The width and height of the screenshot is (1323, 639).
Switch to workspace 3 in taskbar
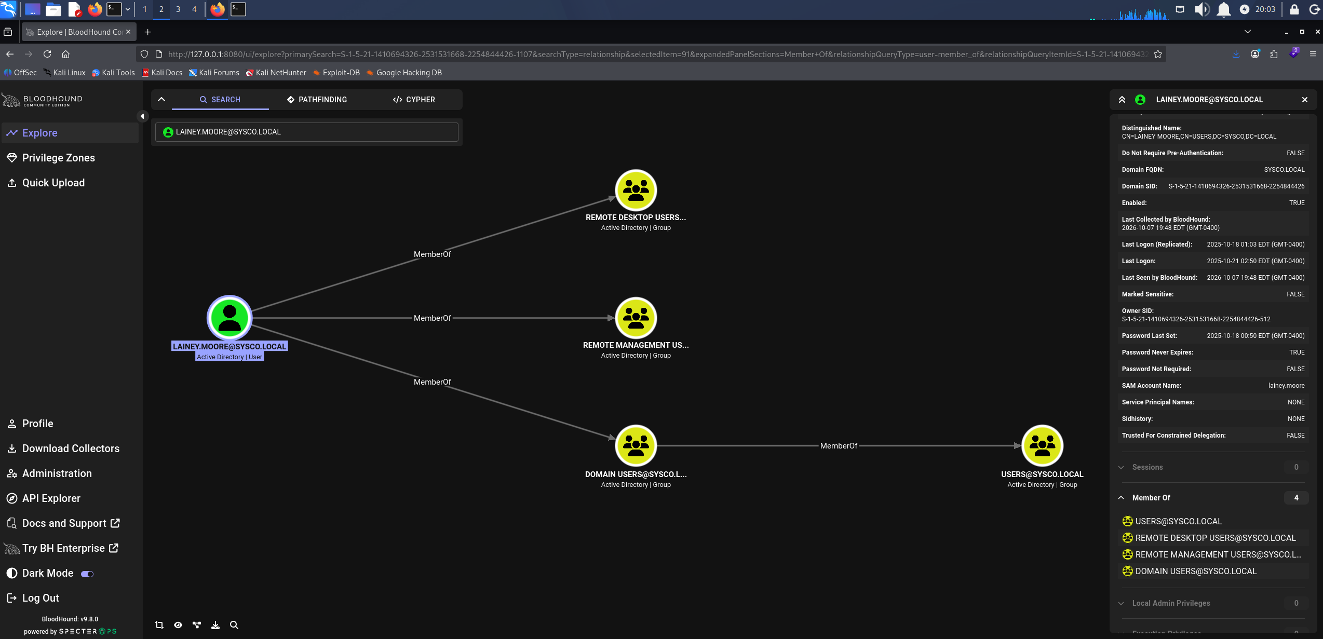(178, 9)
